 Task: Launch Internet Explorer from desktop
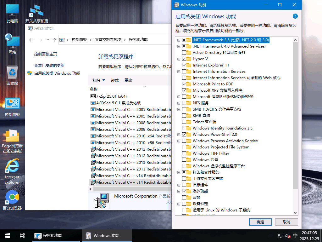click(x=12, y=172)
